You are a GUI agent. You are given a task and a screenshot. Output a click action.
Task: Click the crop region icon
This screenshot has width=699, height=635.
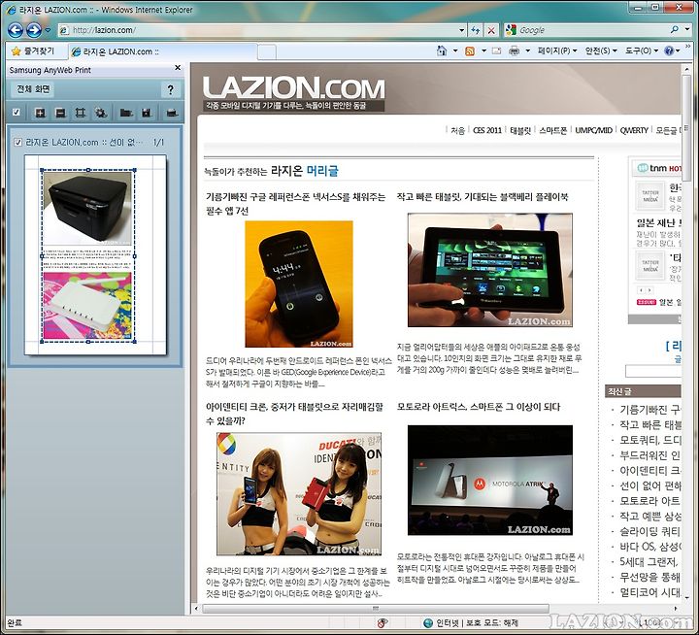(81, 113)
